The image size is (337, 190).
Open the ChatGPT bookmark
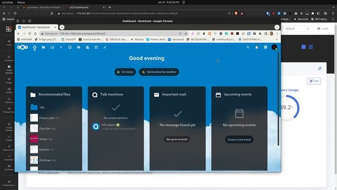pyautogui.click(x=69, y=40)
